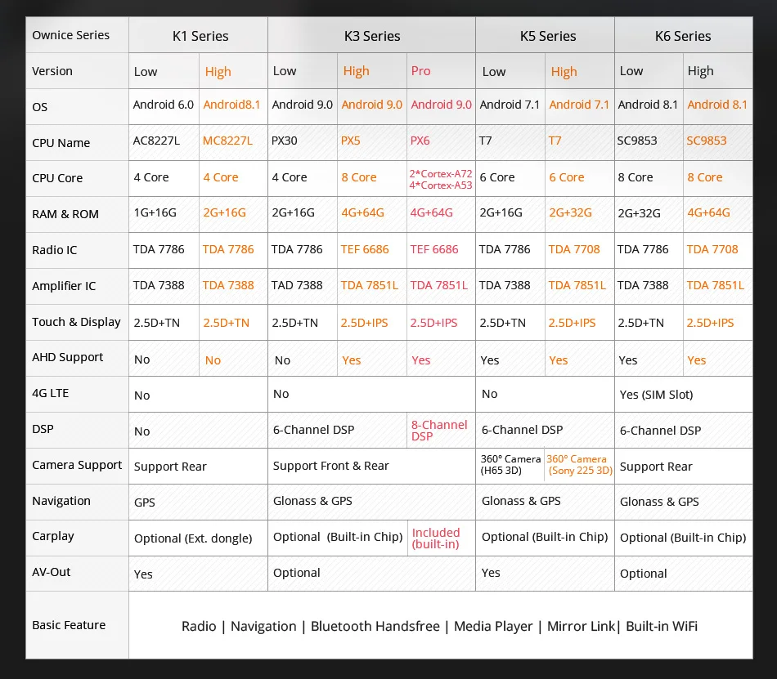Select the TAD 7388 amplifier cell
777x679 pixels.
pyautogui.click(x=303, y=286)
